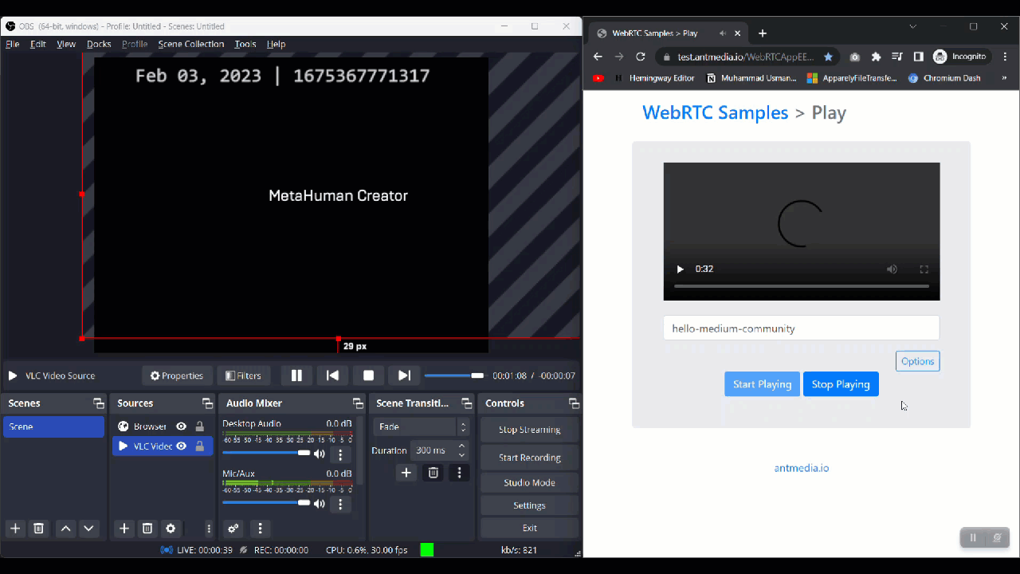Open Mic/Aux three-dot options
This screenshot has height=574, width=1020.
pyautogui.click(x=340, y=504)
